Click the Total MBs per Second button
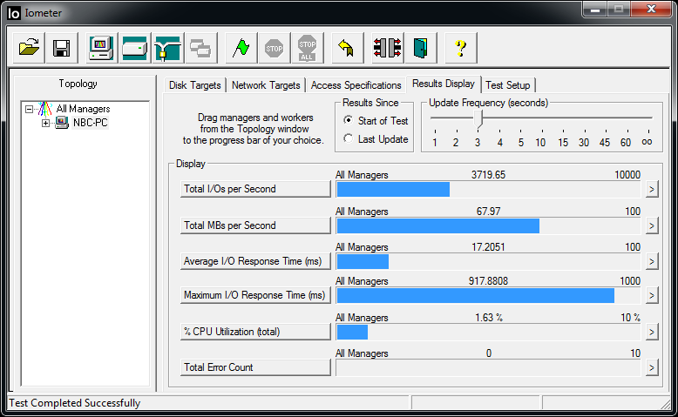678x417 pixels. click(x=255, y=225)
